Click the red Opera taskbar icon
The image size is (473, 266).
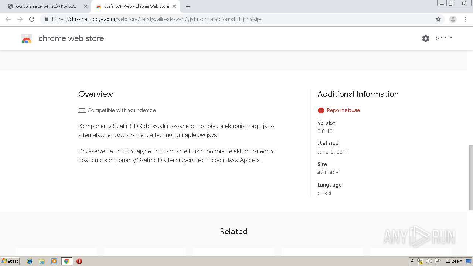(79, 261)
